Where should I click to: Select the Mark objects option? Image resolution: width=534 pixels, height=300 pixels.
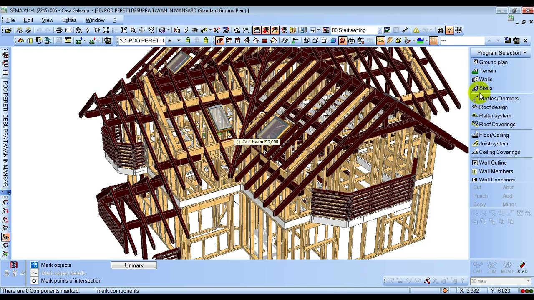(56, 265)
